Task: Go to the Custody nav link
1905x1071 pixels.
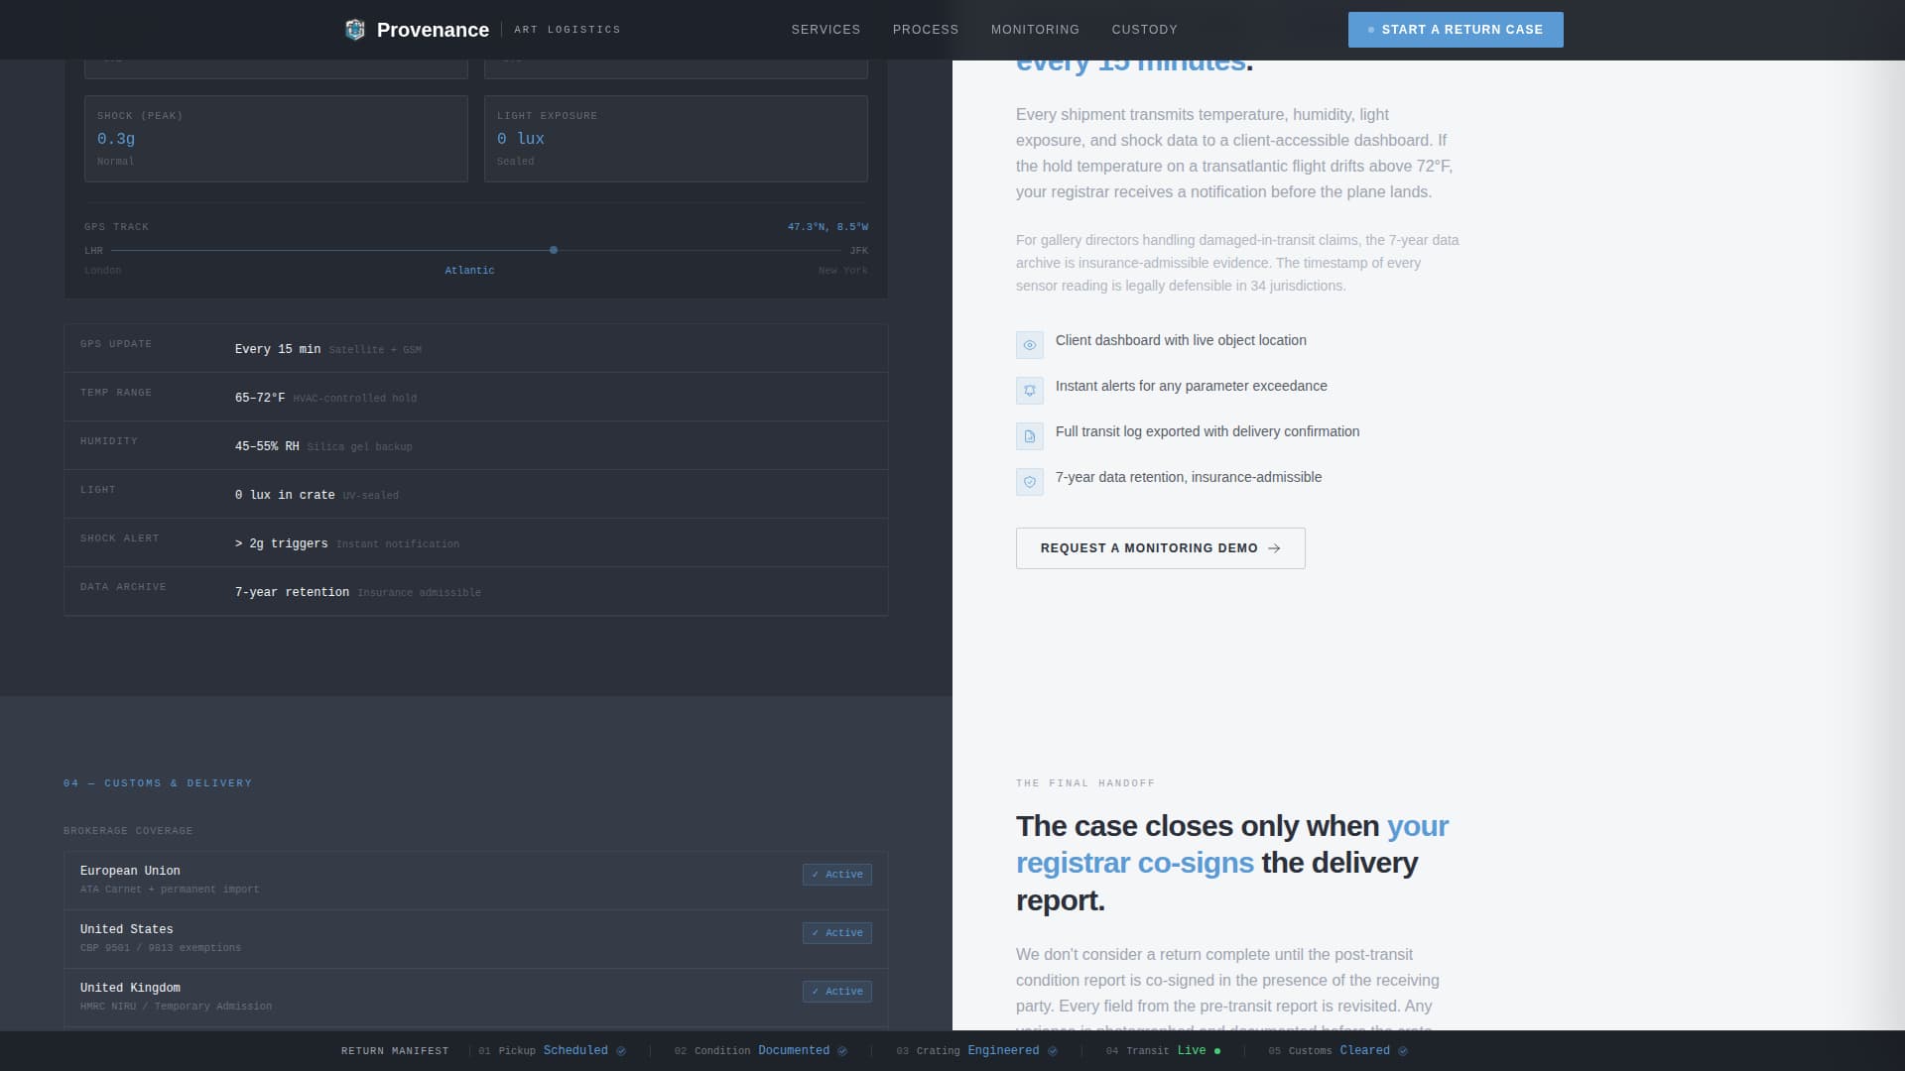Action: click(1144, 30)
